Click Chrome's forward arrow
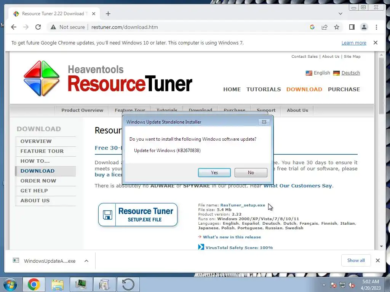 (x=26, y=27)
